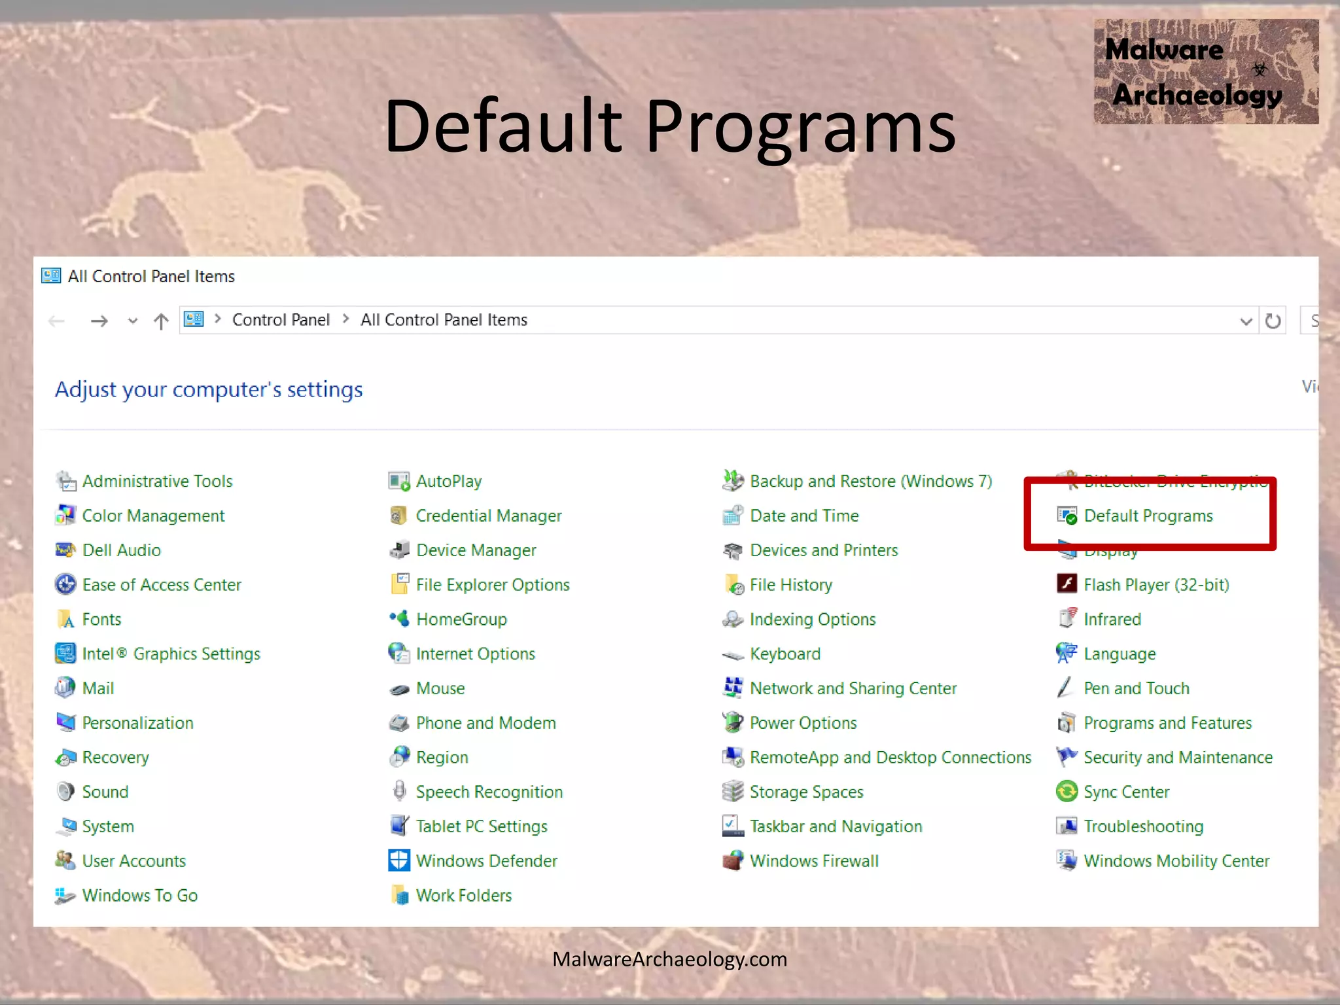Click the Windows Defender shield icon
The height and width of the screenshot is (1005, 1340).
pos(399,860)
